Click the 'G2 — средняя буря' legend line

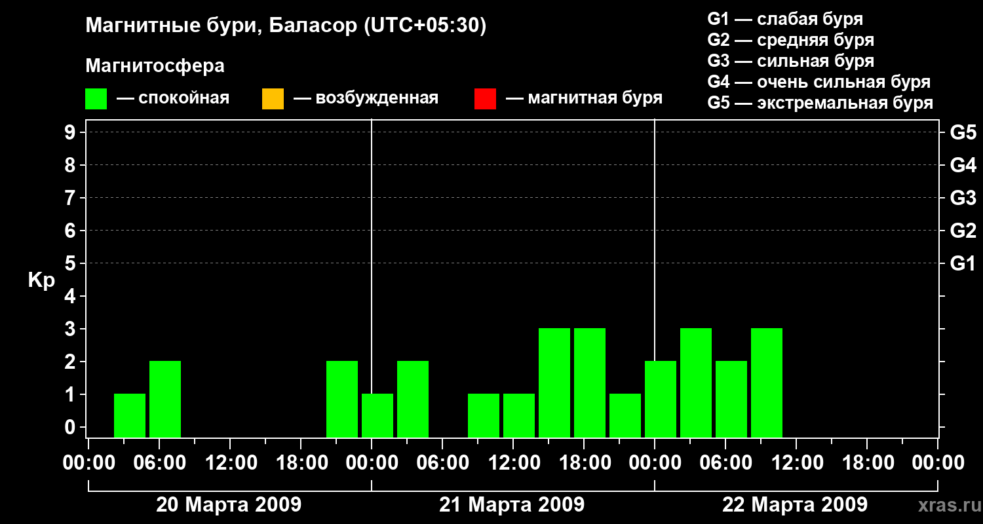[x=790, y=39]
